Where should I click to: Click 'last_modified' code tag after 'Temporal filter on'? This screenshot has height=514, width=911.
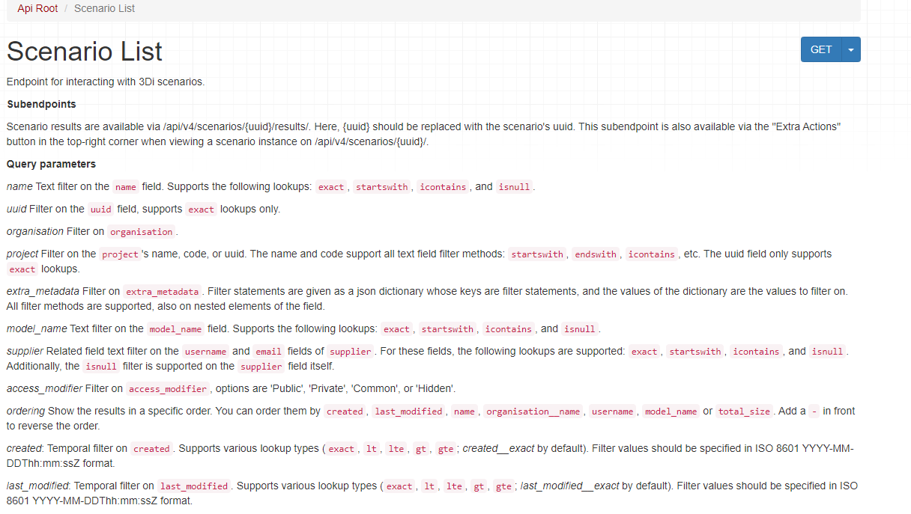(x=194, y=486)
